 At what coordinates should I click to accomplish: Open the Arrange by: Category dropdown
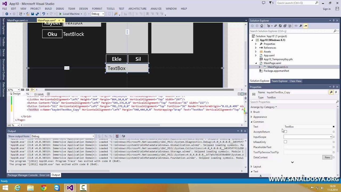pyautogui.click(x=263, y=107)
